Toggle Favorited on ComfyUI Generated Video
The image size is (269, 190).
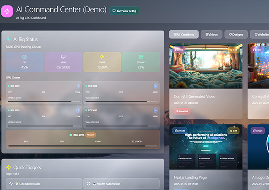click(182, 111)
